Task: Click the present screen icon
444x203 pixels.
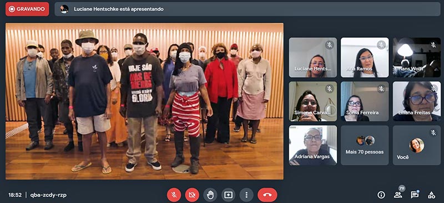Action: [x=228, y=195]
